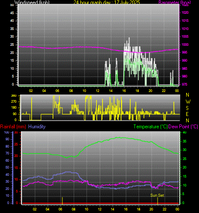Click the Sun Set marker label
This screenshot has width=199, height=213.
157,195
